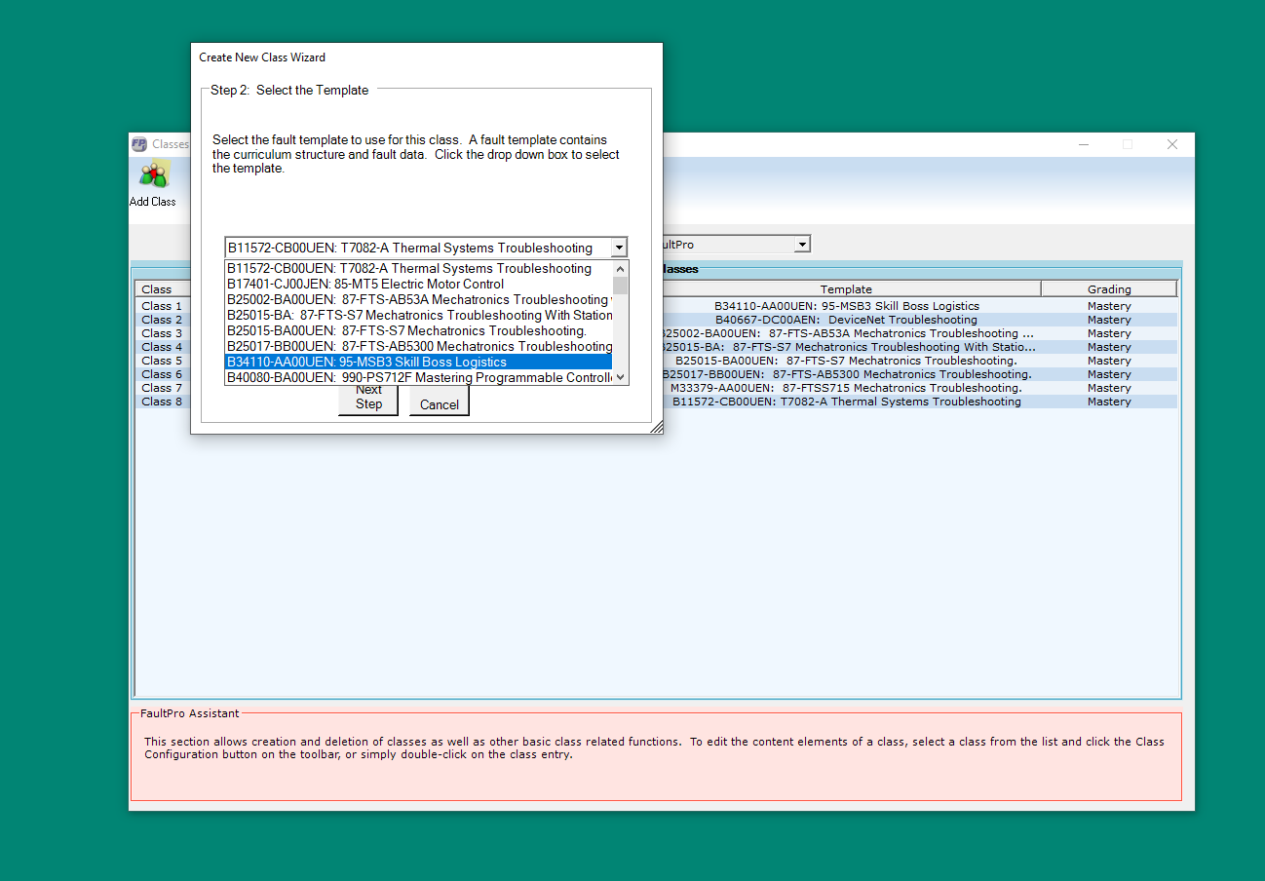Viewport: 1265px width, 881px height.
Task: Click the wizard resize grip corner
Action: pos(657,427)
